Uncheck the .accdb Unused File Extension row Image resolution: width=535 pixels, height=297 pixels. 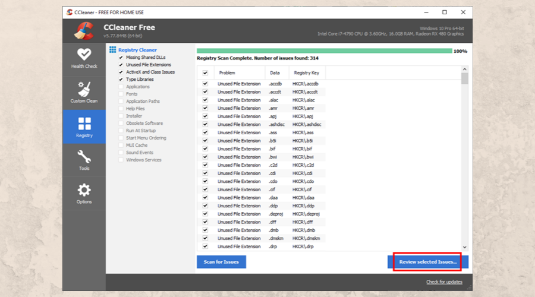pos(205,84)
